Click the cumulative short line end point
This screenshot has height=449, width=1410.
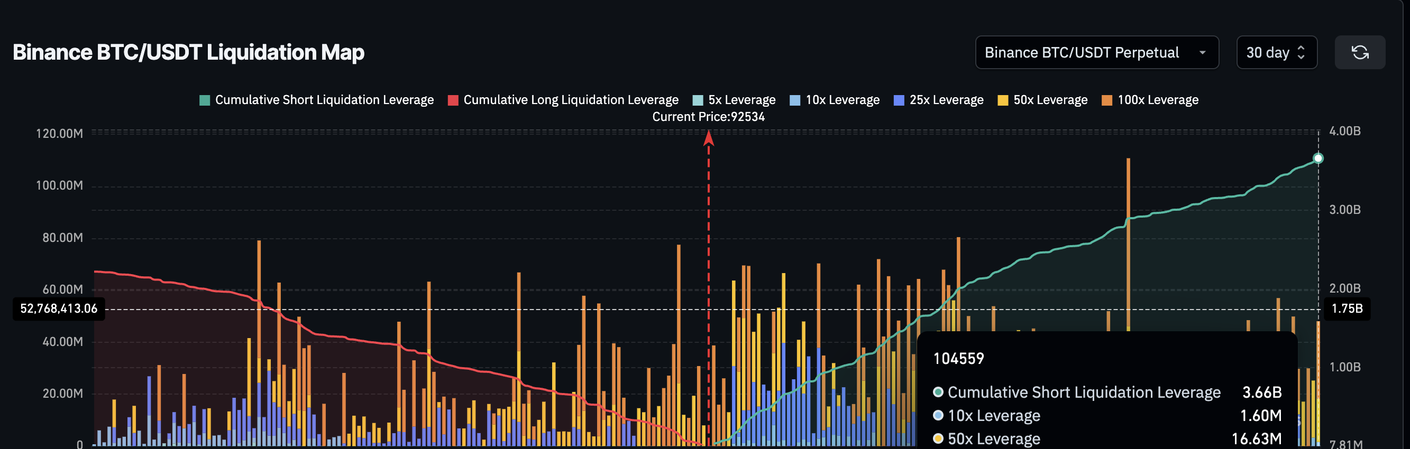(x=1318, y=158)
